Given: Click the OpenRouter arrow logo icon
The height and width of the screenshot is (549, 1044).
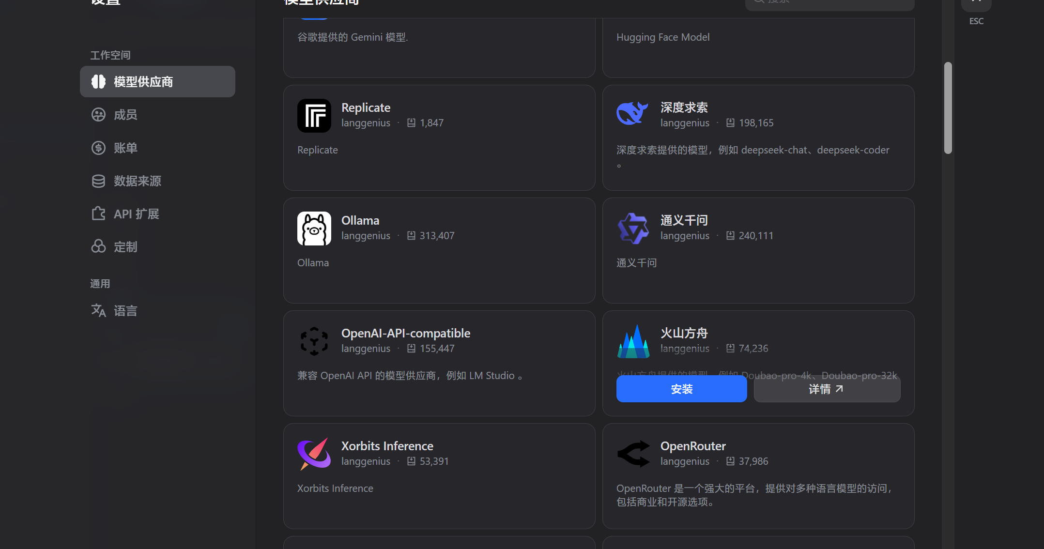Looking at the screenshot, I should click(633, 454).
